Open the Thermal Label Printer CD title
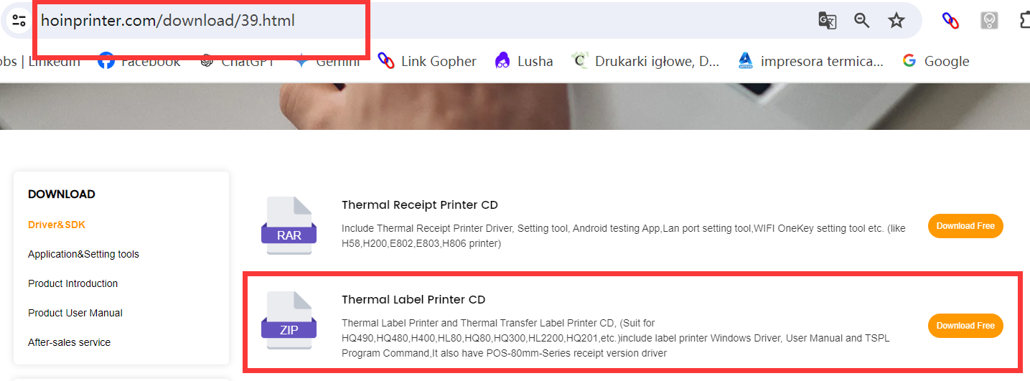This screenshot has width=1030, height=381. [413, 299]
